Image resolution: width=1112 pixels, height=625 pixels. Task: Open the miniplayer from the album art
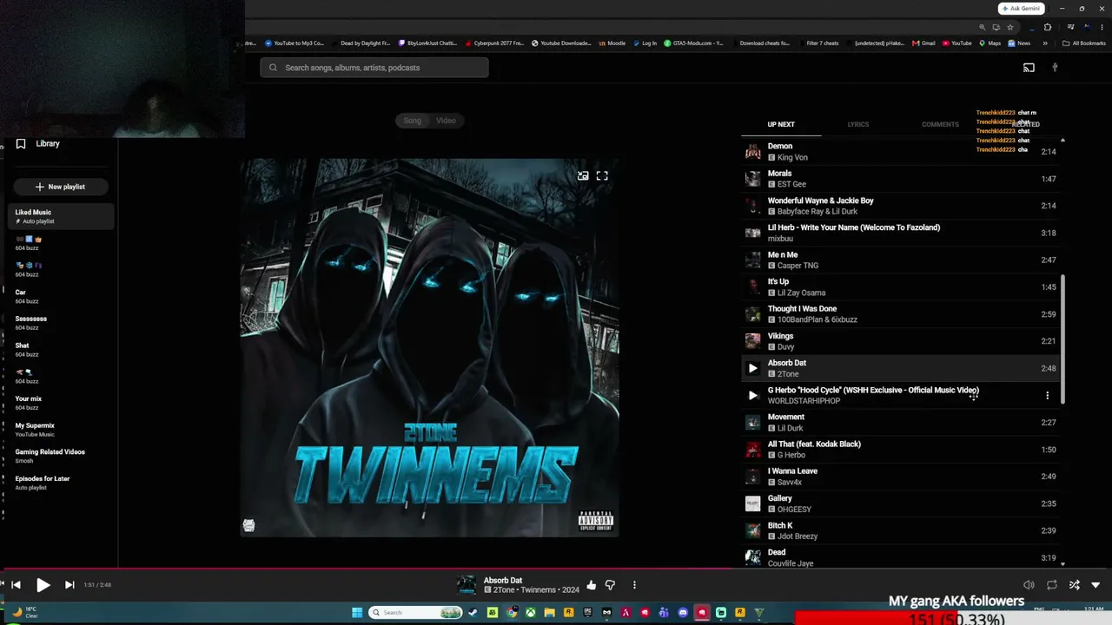[x=583, y=175]
